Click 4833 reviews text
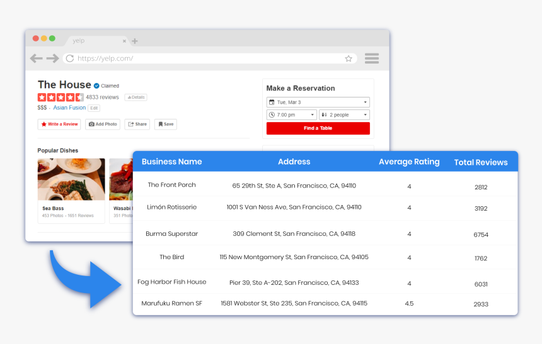The image size is (542, 344). 102,97
